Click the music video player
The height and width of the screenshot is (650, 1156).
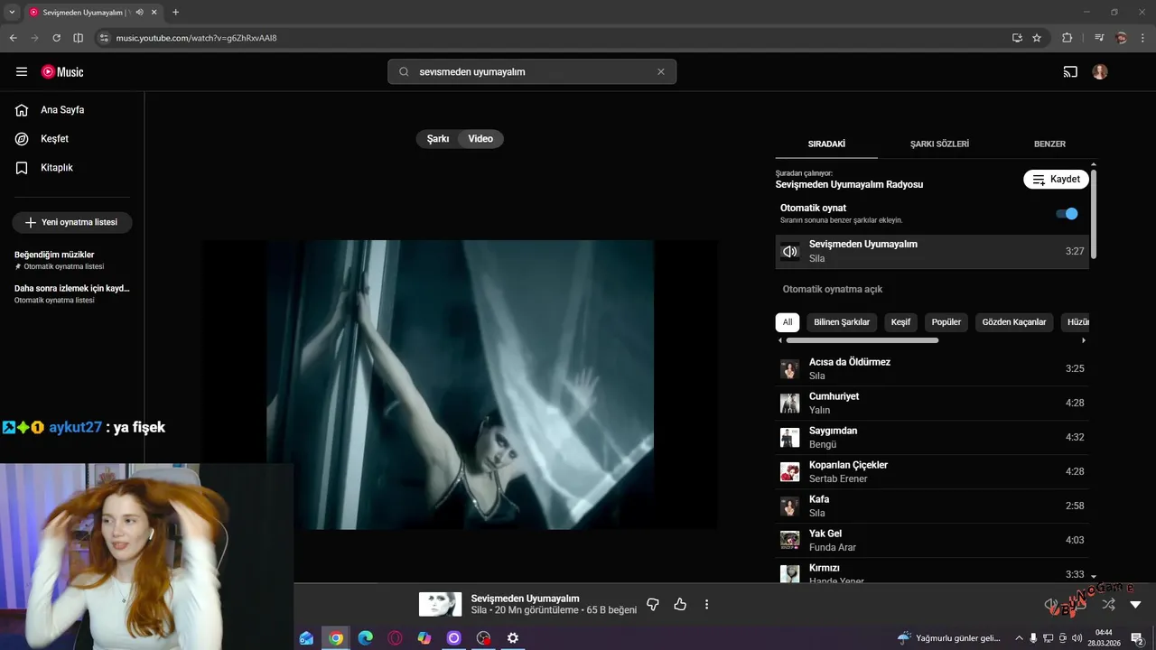click(x=460, y=385)
